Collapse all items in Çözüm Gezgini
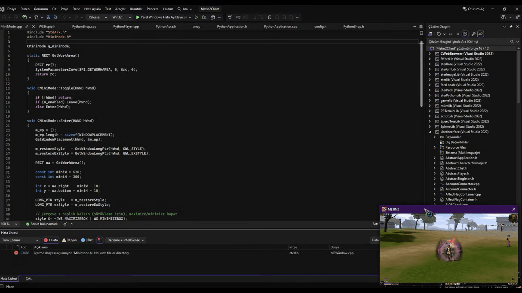The image size is (522, 293). pyautogui.click(x=458, y=34)
